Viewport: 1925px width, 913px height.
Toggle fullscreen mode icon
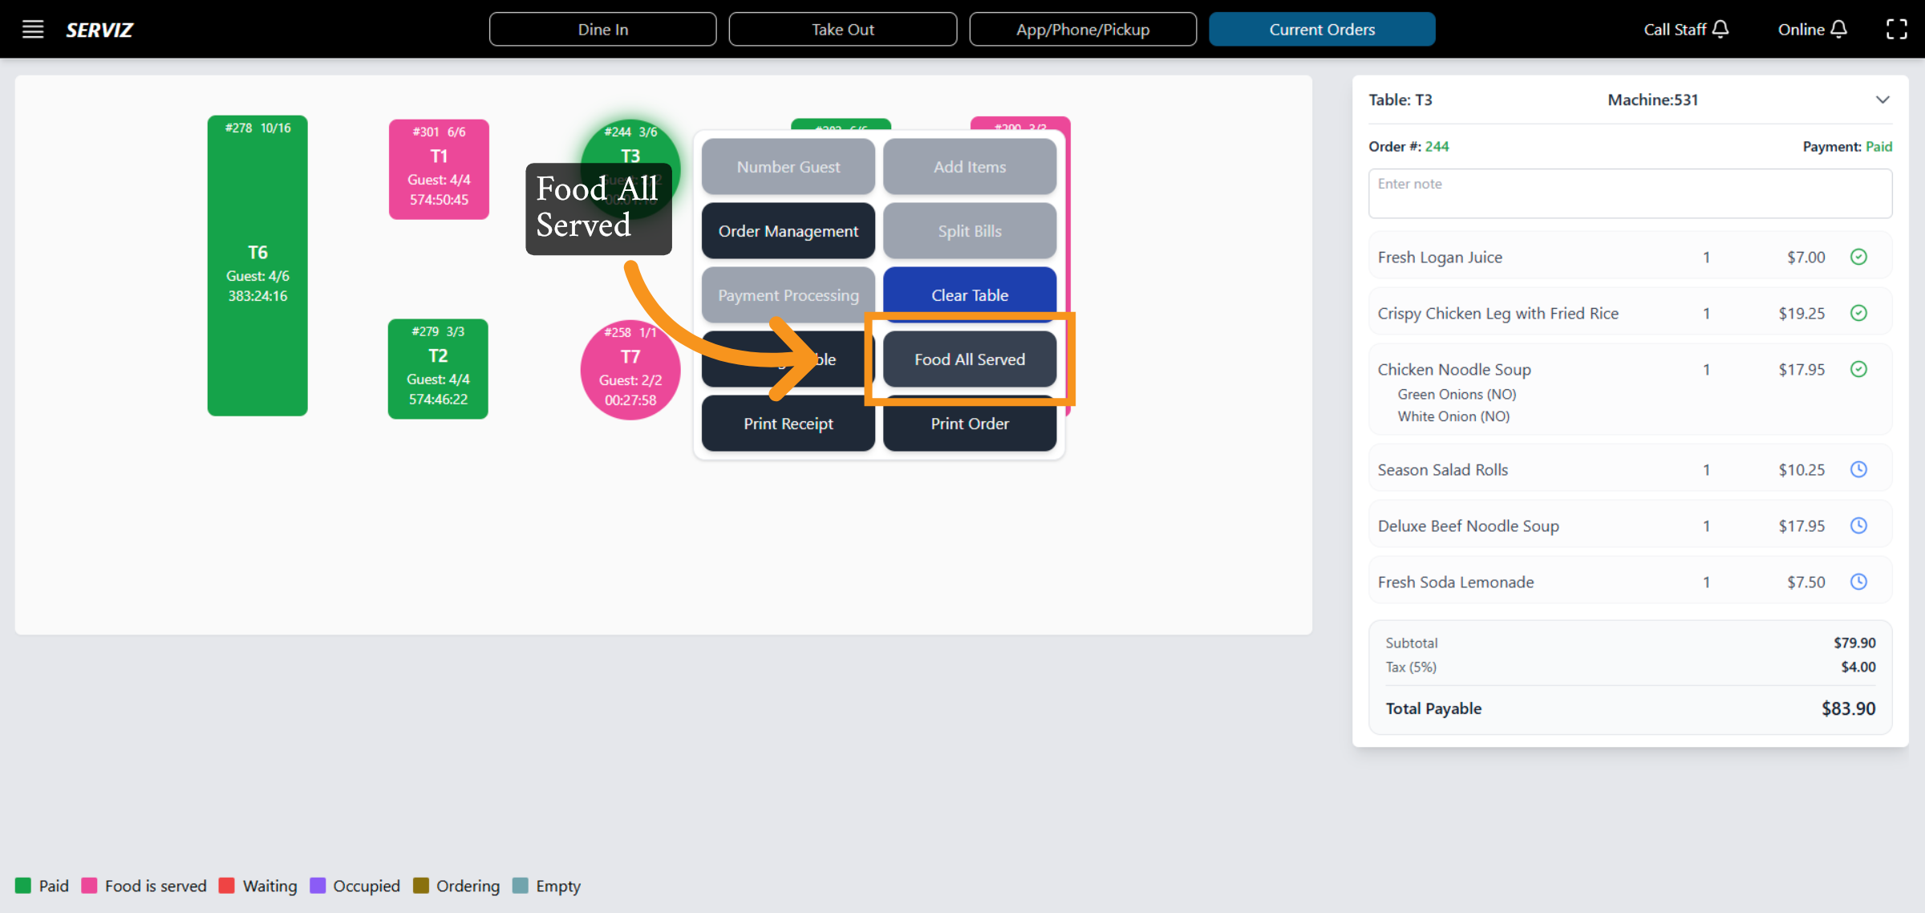tap(1896, 30)
